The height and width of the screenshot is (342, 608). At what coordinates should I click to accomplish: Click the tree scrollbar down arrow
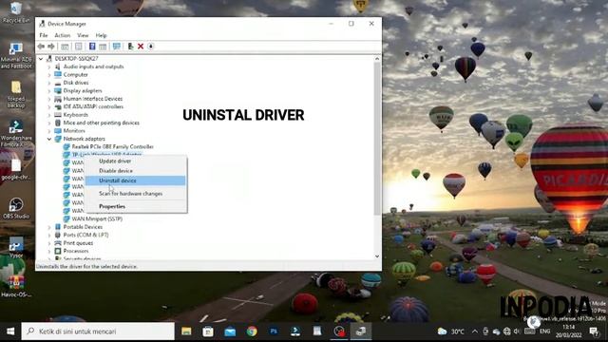(x=377, y=256)
